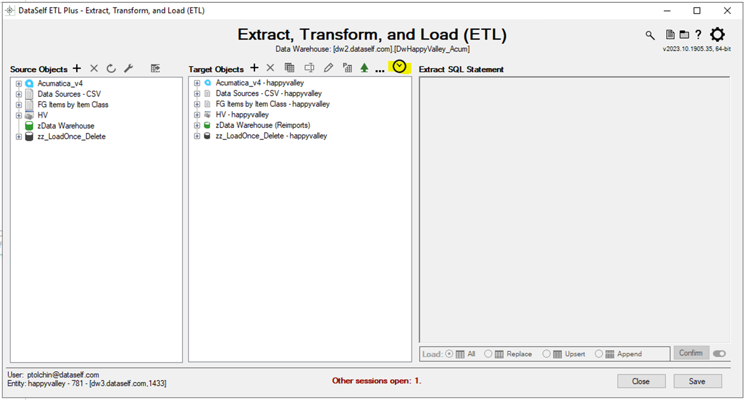Select black zz_LoadOnce_Delete source database icon
744x400 pixels.
pos(29,136)
